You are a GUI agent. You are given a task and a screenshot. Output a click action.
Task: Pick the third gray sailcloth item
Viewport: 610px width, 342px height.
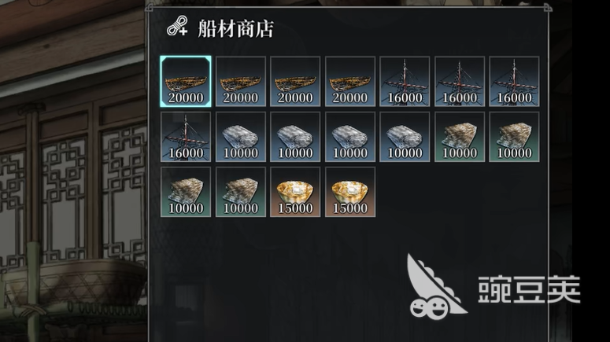350,137
